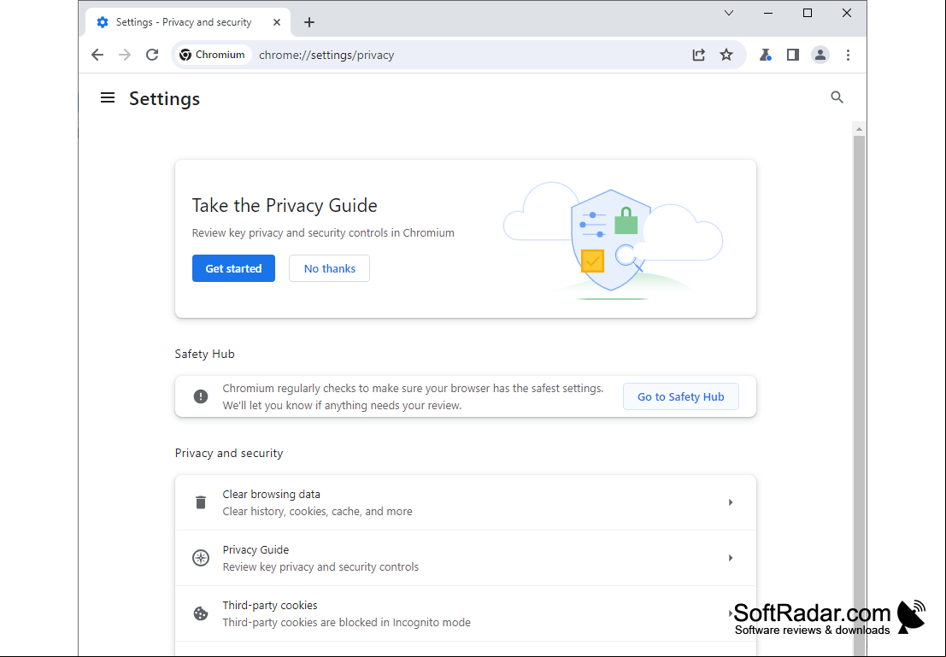
Task: Expand Clear browsing data arrow
Action: [x=730, y=502]
